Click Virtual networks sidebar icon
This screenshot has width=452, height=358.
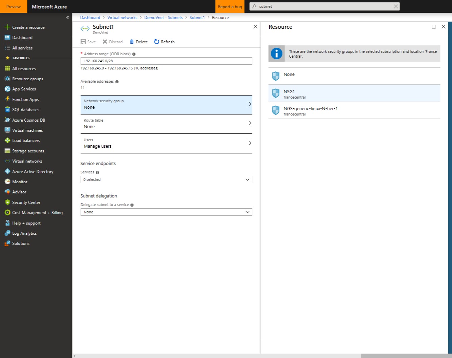(7, 161)
